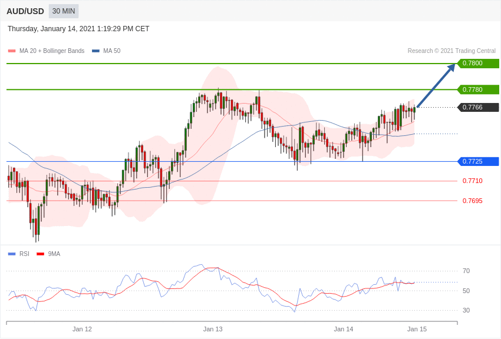Click the RSI 70 level label

(466, 271)
